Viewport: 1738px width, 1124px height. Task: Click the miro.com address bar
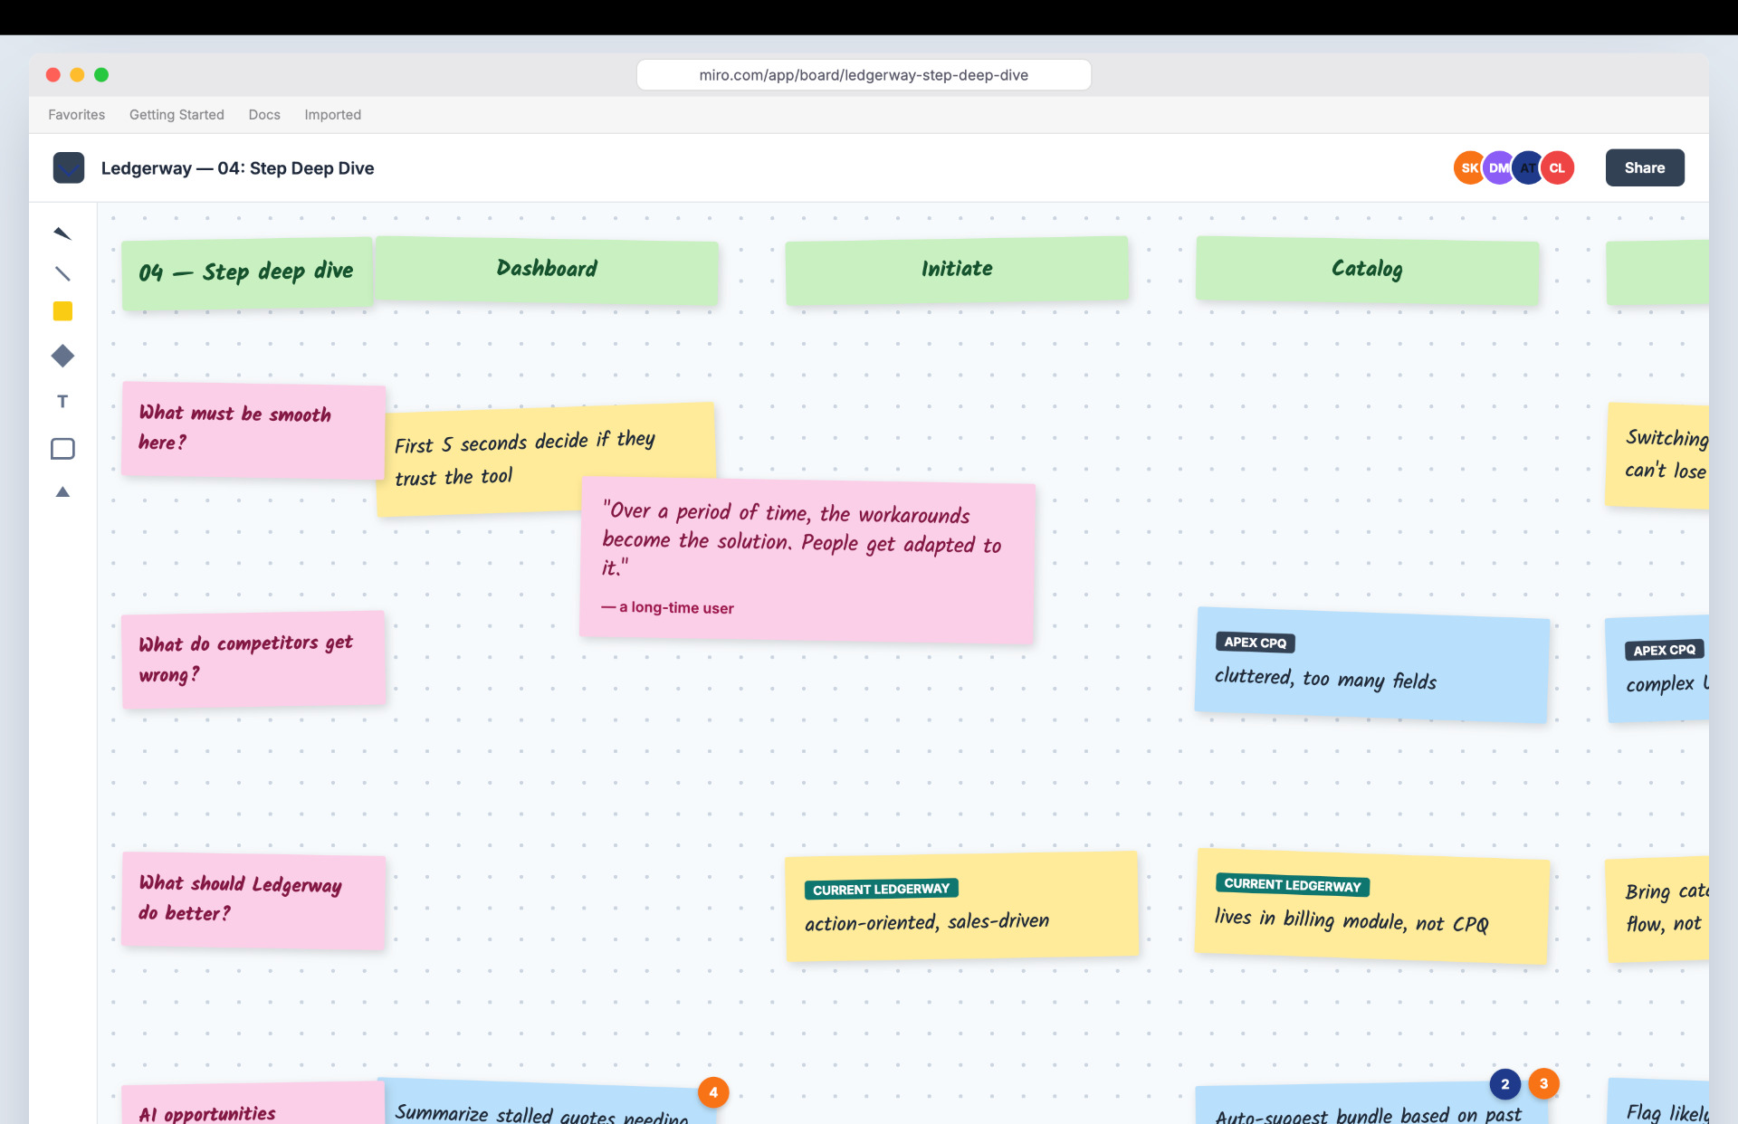[864, 75]
